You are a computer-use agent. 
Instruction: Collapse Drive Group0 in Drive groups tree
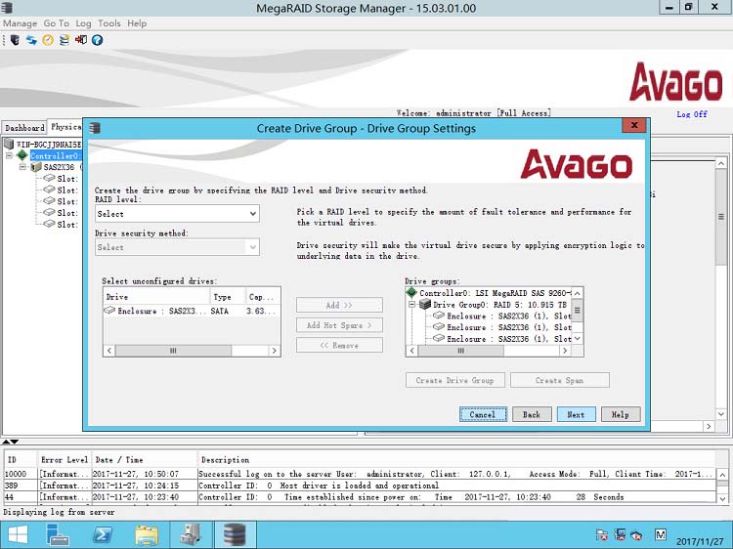click(411, 304)
